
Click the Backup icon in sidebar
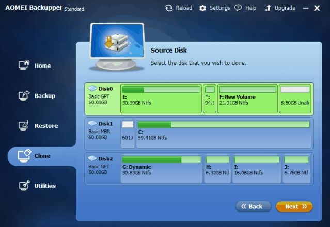tap(24, 95)
